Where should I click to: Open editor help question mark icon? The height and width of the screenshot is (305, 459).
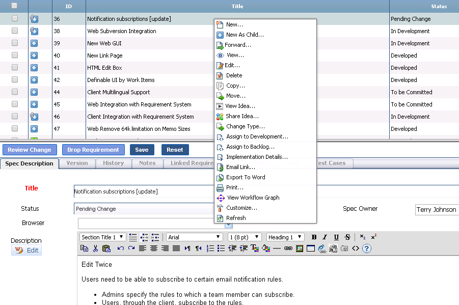pyautogui.click(x=366, y=248)
